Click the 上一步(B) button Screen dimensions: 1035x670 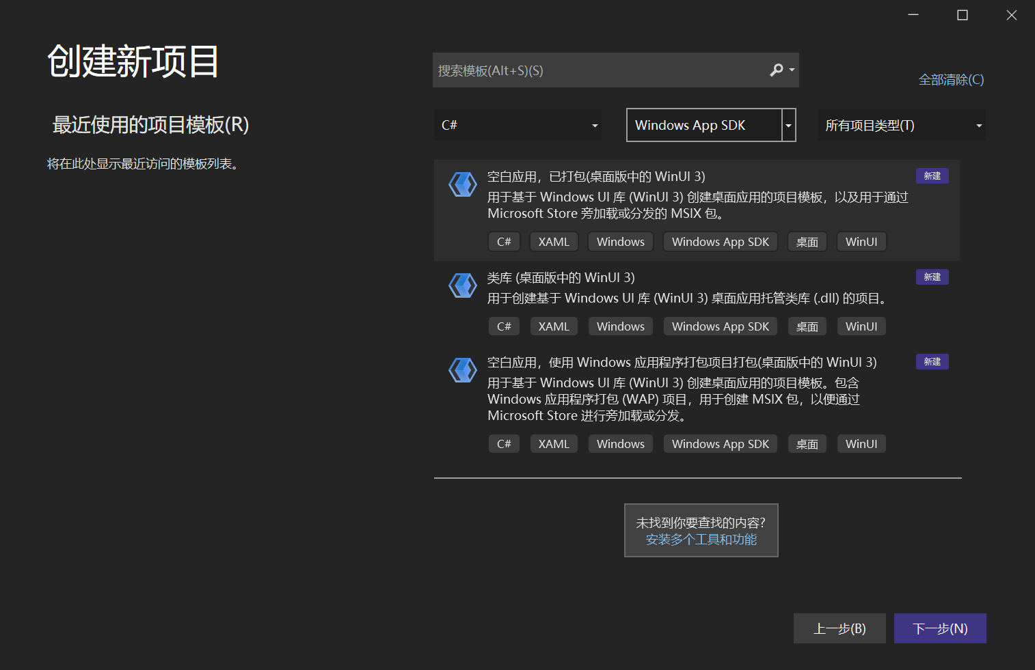pyautogui.click(x=839, y=628)
